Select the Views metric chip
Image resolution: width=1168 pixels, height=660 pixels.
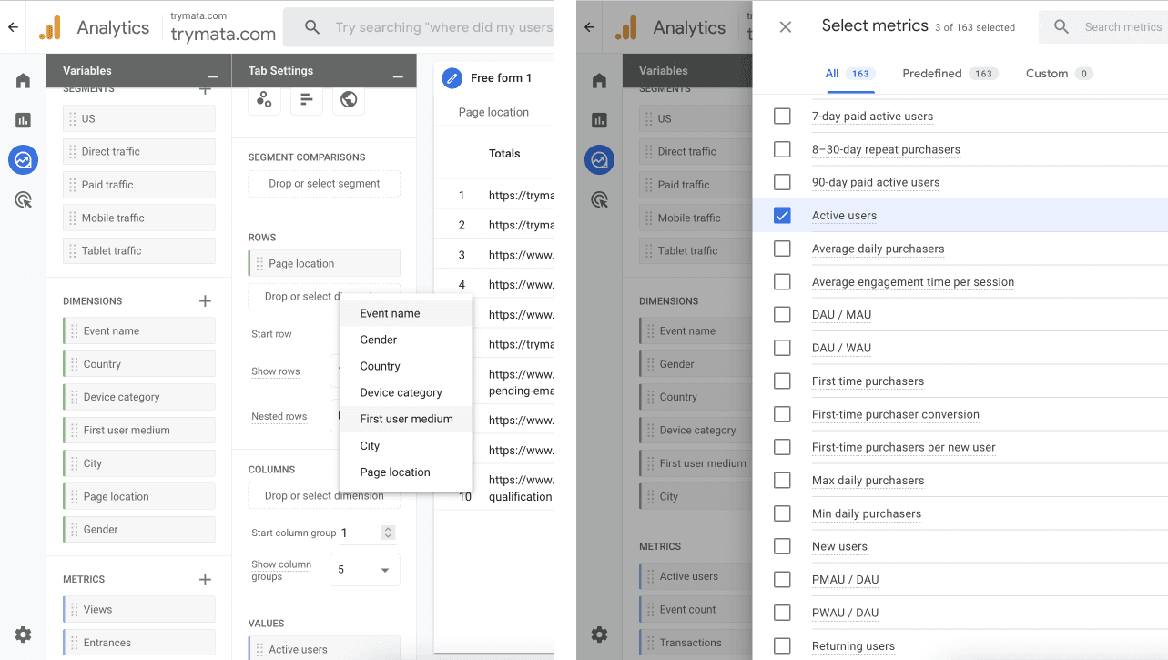coord(139,609)
